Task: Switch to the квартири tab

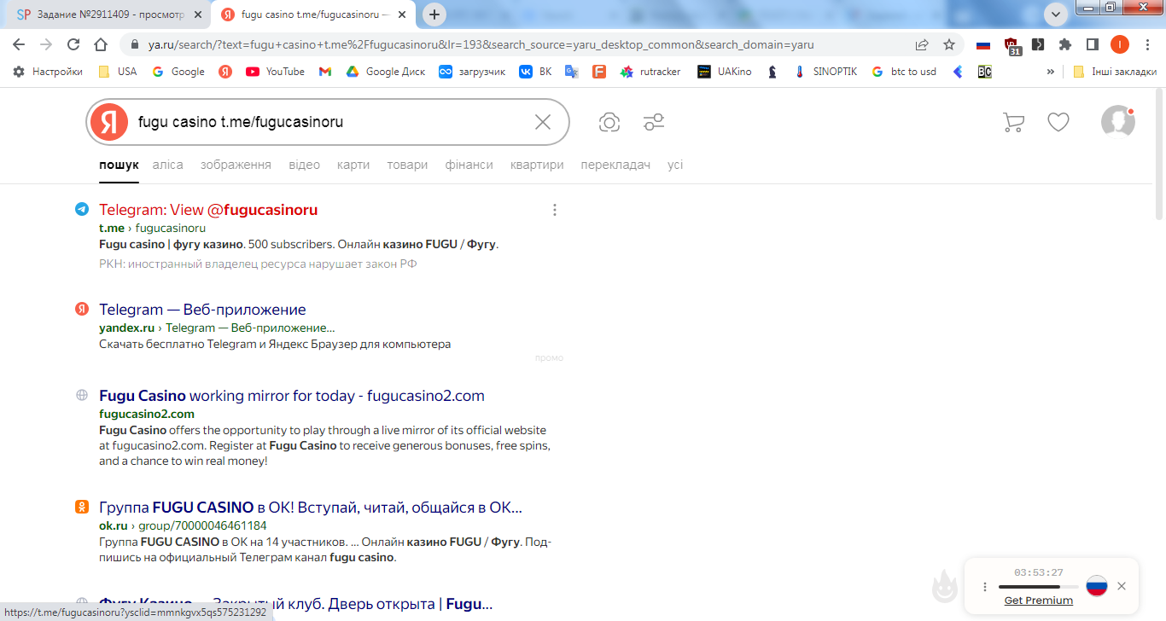Action: 537,165
